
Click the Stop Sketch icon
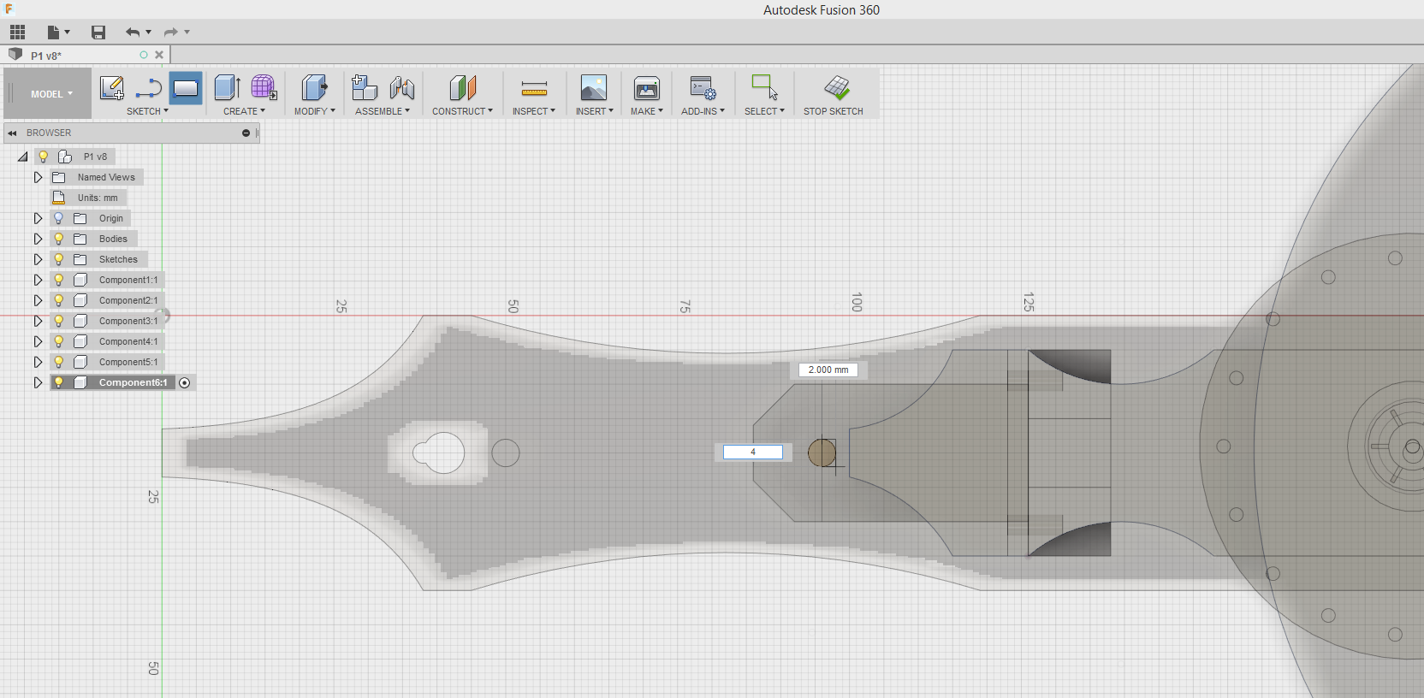click(836, 87)
